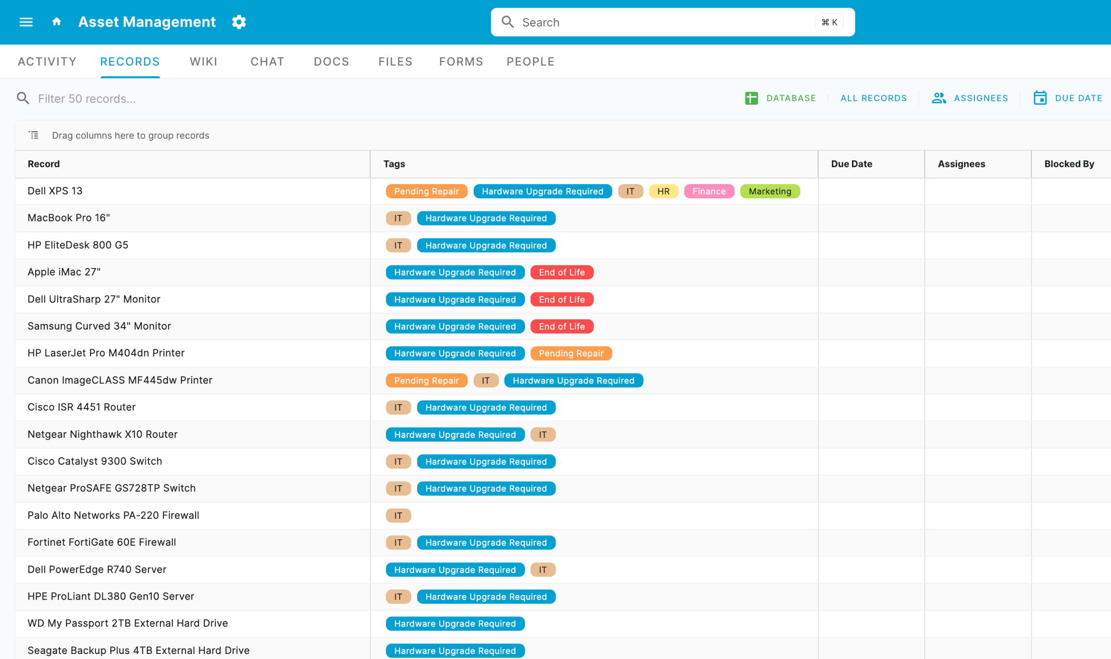The image size is (1111, 659).
Task: Open Cisco ISR 4451 Router record
Action: tap(81, 407)
